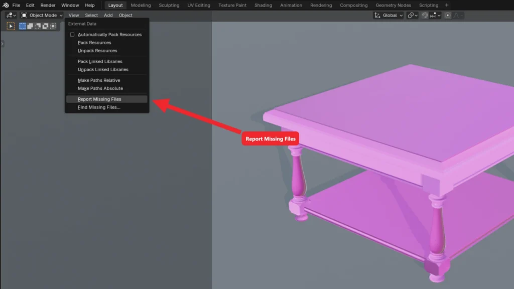Image resolution: width=514 pixels, height=289 pixels.
Task: Choose the Extend selection mode icon
Action: pyautogui.click(x=30, y=26)
